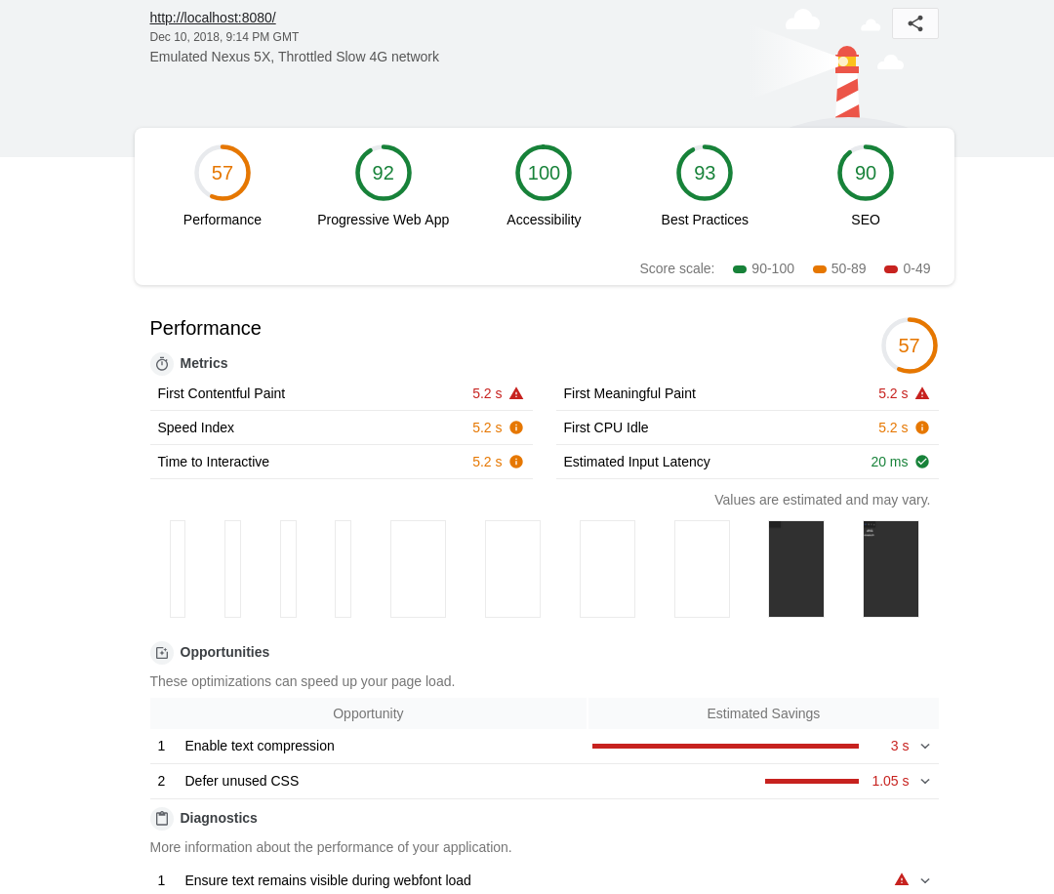
Task: Open the Best Practices score gauge
Action: click(705, 173)
